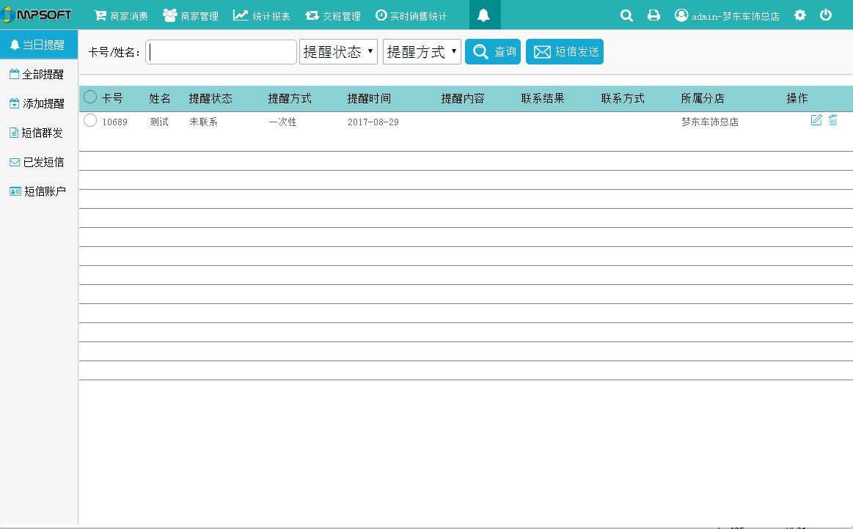Expand the 提醒方式 dropdown
853x529 pixels.
click(422, 52)
